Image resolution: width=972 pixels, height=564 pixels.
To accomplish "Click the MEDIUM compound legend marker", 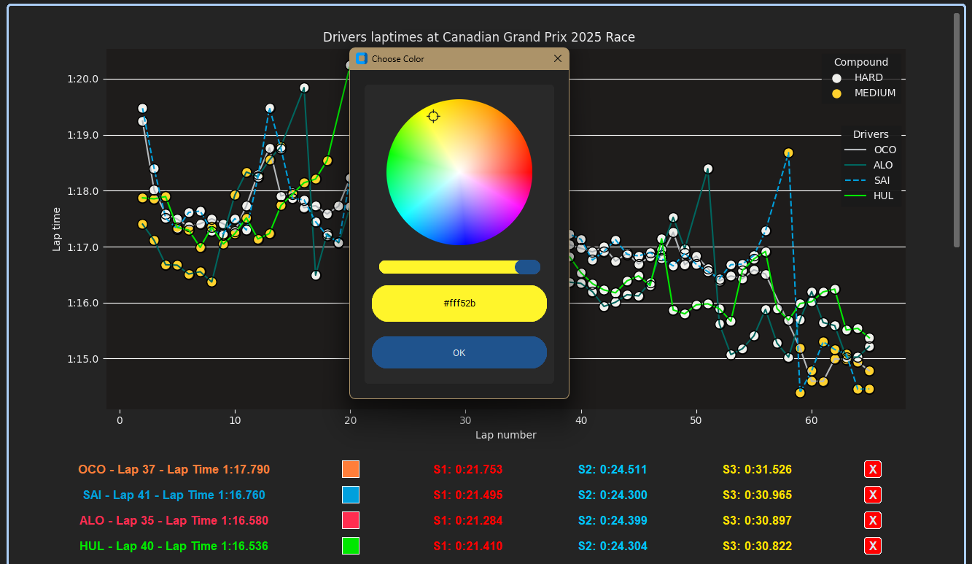I will (837, 93).
